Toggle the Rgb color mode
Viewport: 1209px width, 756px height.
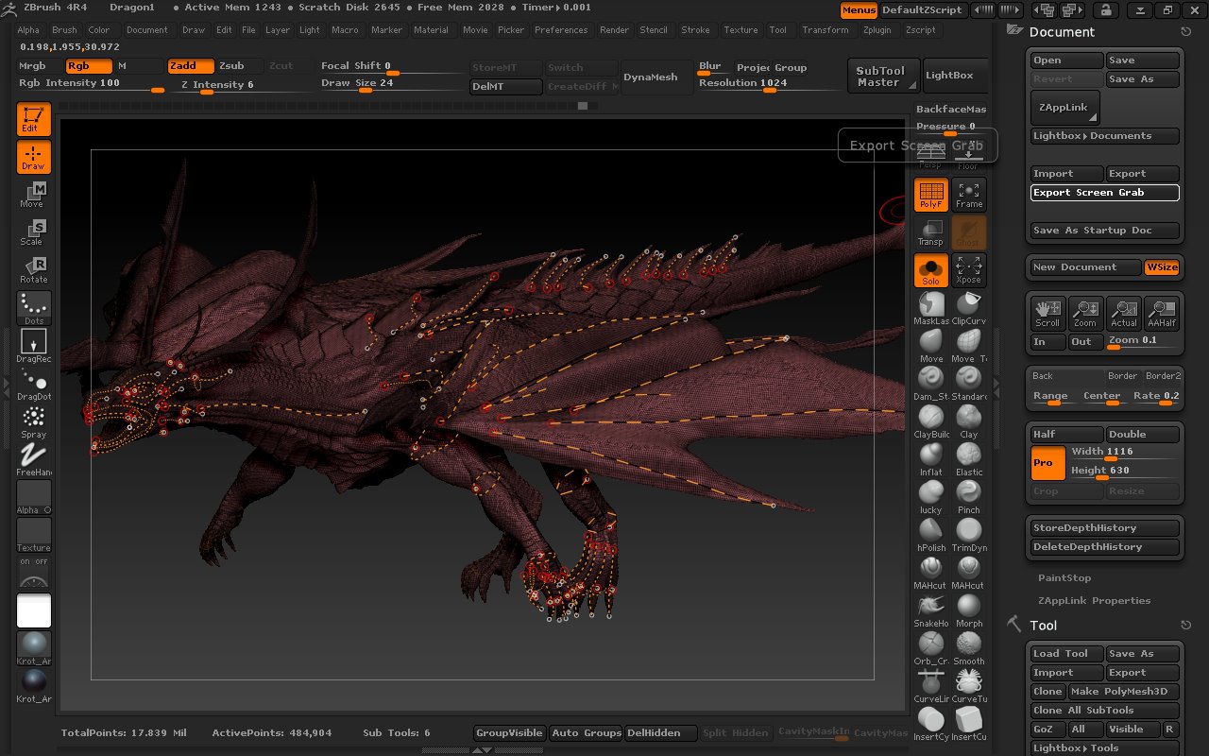[89, 66]
